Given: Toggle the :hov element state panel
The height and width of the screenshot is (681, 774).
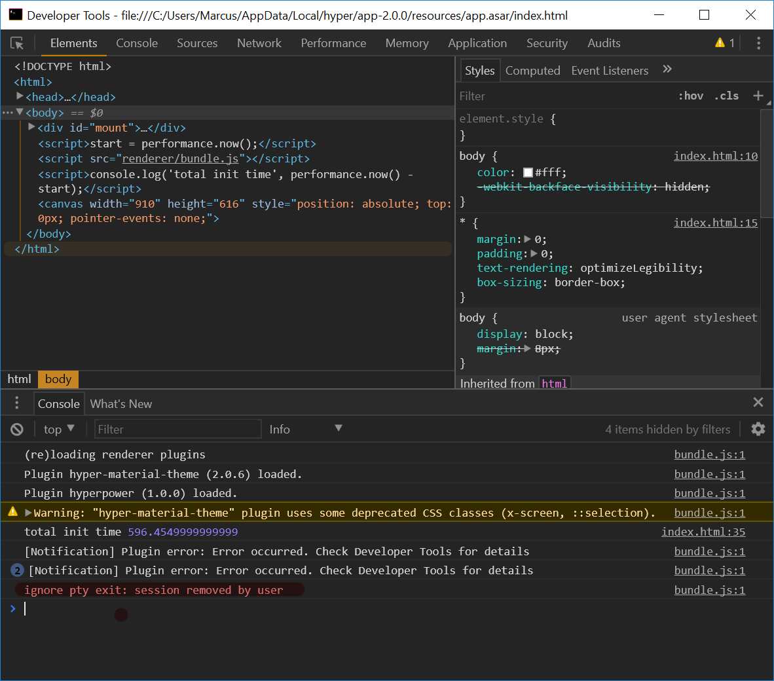Looking at the screenshot, I should (691, 96).
